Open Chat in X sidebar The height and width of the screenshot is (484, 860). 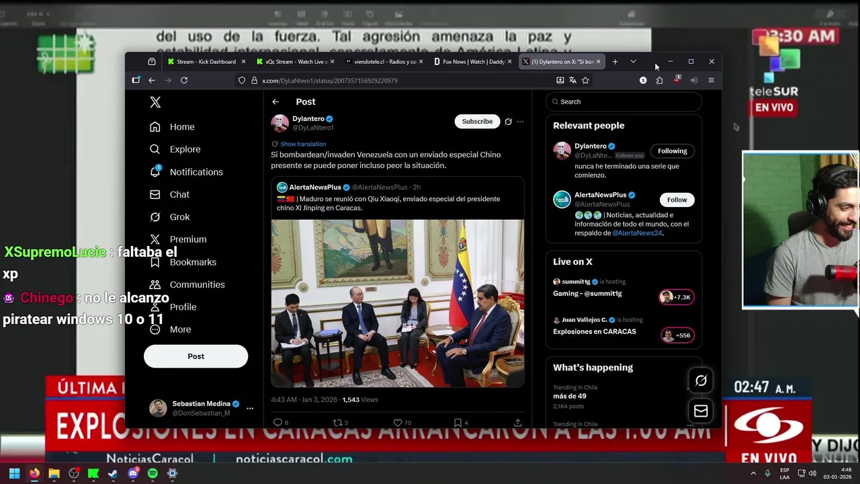tap(169, 194)
